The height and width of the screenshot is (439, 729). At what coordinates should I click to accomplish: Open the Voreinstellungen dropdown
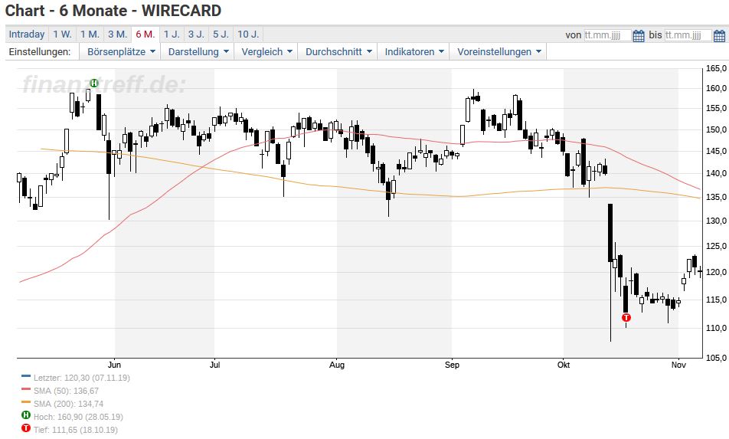[x=499, y=51]
